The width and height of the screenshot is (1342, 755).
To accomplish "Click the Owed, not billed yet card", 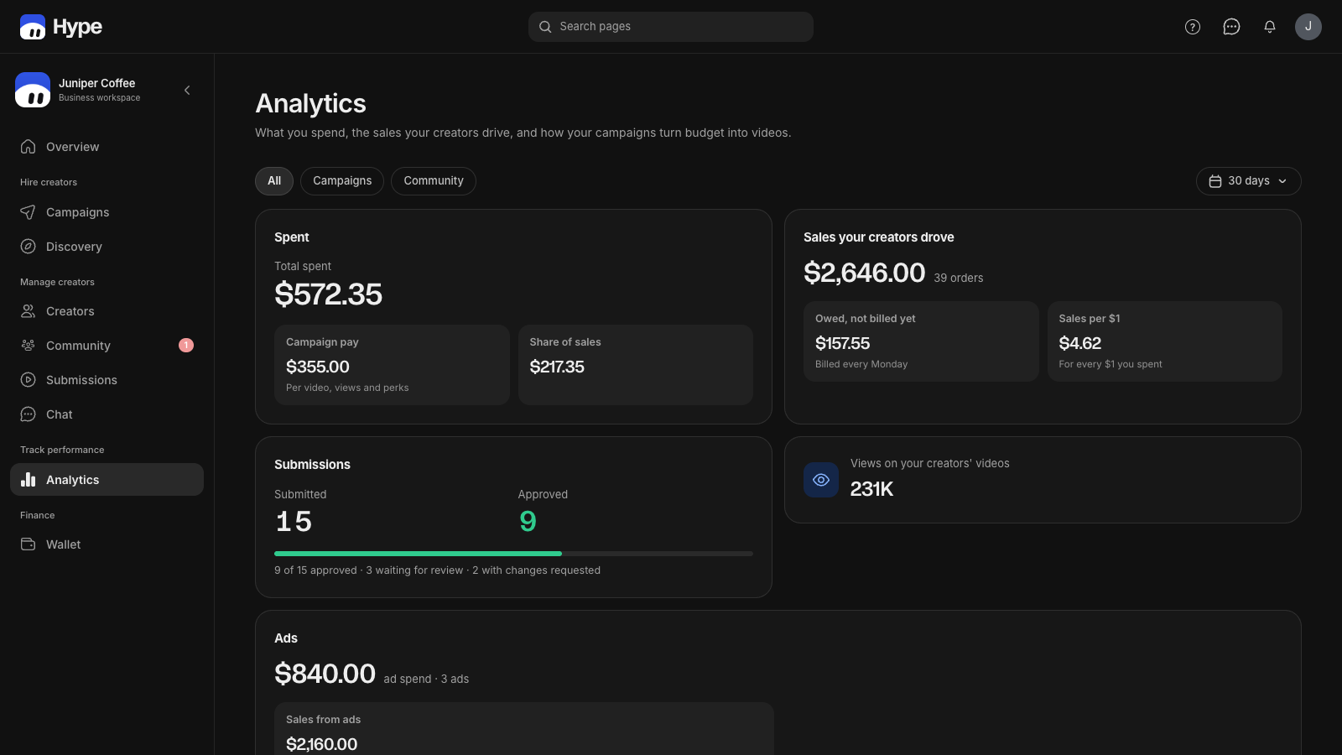I will (x=921, y=341).
